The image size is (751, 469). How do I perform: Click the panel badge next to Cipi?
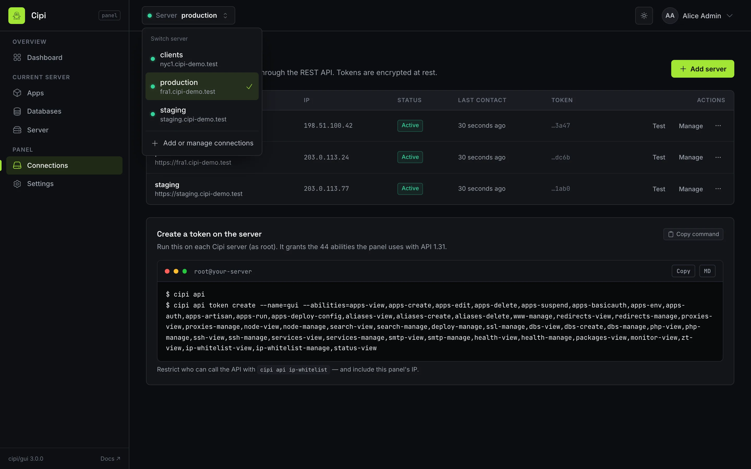[110, 16]
